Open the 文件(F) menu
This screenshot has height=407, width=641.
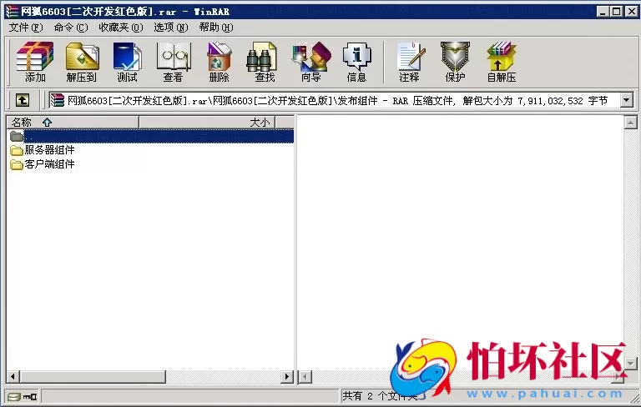click(x=26, y=28)
